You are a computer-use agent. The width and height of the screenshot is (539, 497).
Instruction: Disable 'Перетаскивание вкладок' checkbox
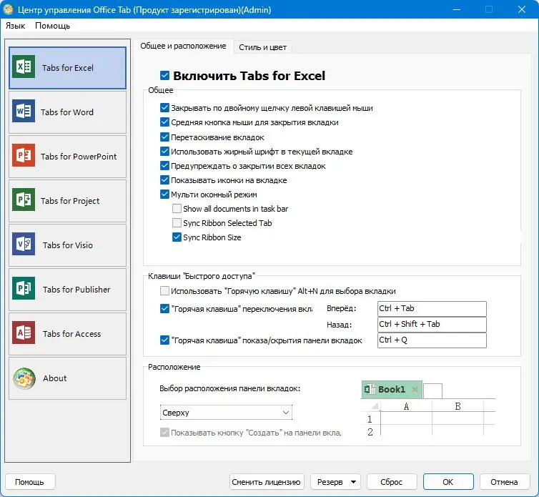point(164,137)
